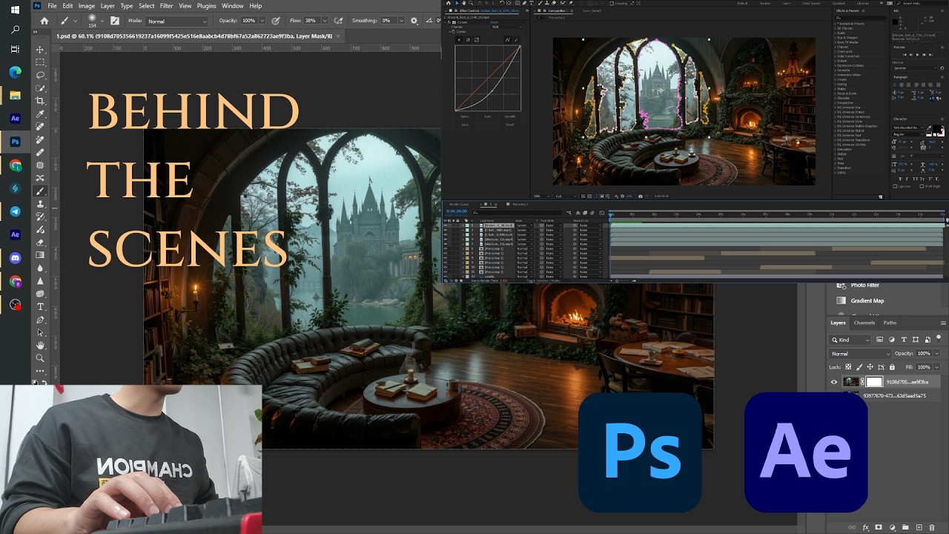The width and height of the screenshot is (949, 534).
Task: Open the Kind layer filter dropdown
Action: [851, 340]
